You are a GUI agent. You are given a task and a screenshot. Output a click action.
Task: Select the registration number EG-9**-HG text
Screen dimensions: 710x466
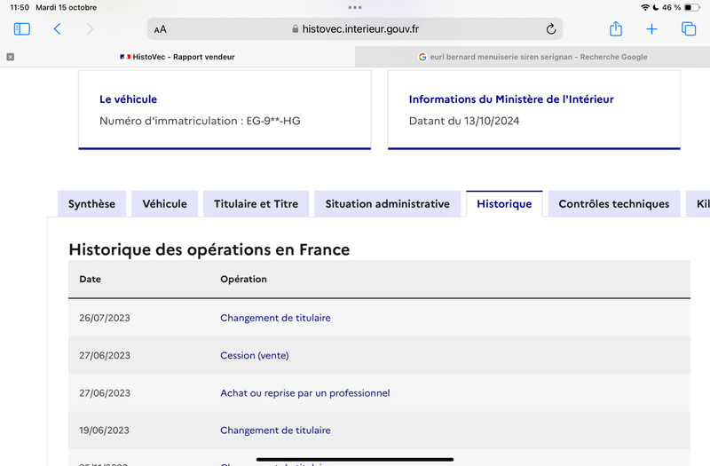tap(273, 121)
